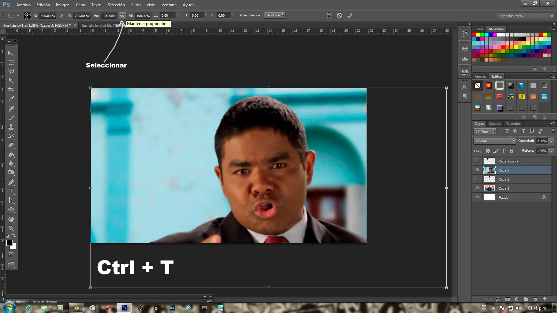Select the Ellipse shape tool

pyautogui.click(x=11, y=210)
